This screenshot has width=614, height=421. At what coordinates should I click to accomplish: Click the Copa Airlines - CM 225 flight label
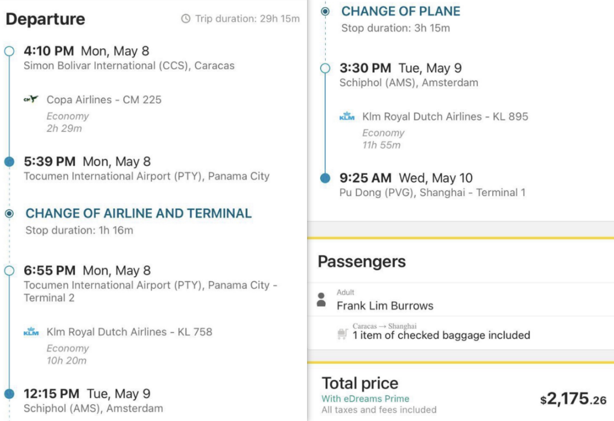104,100
